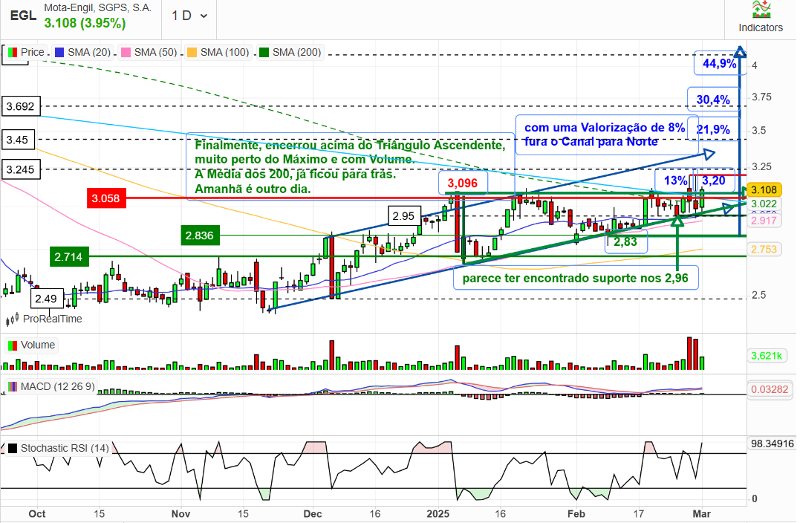
Task: Select the 'Finalmente, encerrou acima' green note
Action: 350,167
